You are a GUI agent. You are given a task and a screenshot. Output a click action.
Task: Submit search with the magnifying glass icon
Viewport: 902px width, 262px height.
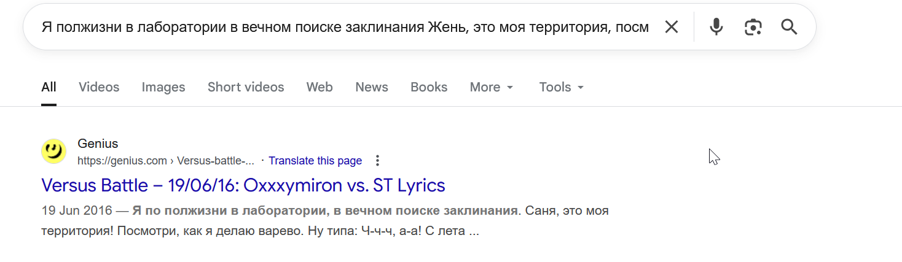tap(789, 27)
